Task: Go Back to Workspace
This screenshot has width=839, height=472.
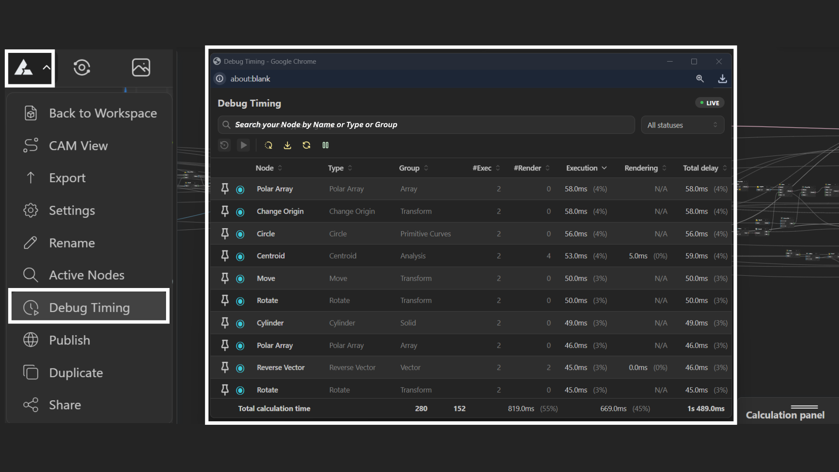Action: tap(103, 114)
